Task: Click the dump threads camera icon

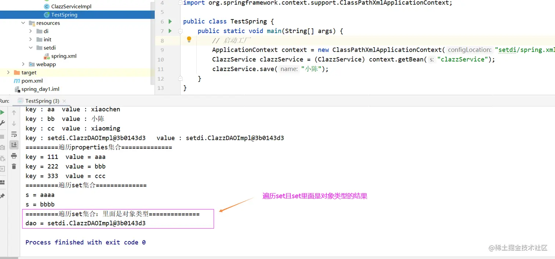Action: 2,148
